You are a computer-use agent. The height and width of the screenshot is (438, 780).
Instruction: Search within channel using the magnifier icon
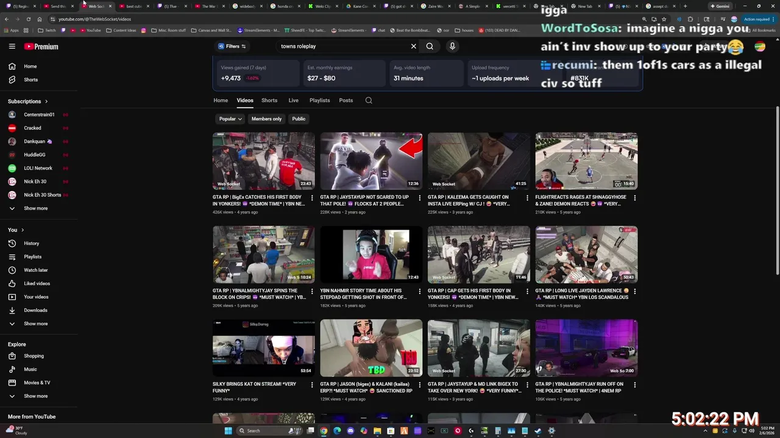click(x=369, y=100)
